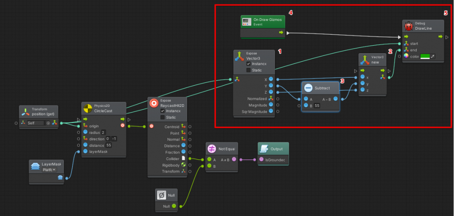This screenshot has width=454, height=216.
Task: Click the Expose RaycastHit2D target icon
Action: [x=153, y=103]
